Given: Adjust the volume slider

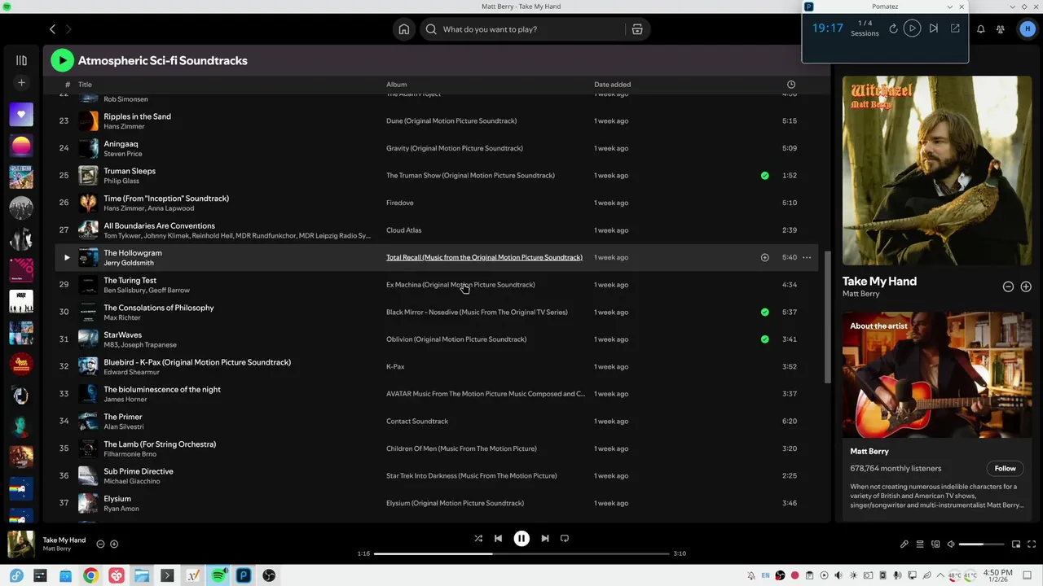Looking at the screenshot, I should point(982,544).
